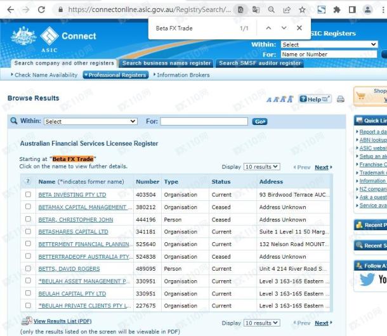Tick checkbox for BEULAH CAPITAL PTY LTD
The width and height of the screenshot is (387, 336).
point(28,293)
